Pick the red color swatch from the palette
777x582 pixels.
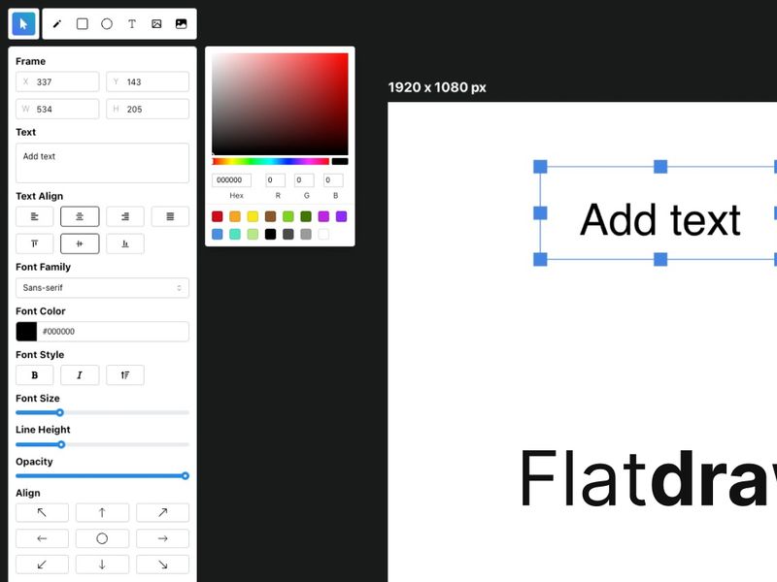[x=218, y=216]
